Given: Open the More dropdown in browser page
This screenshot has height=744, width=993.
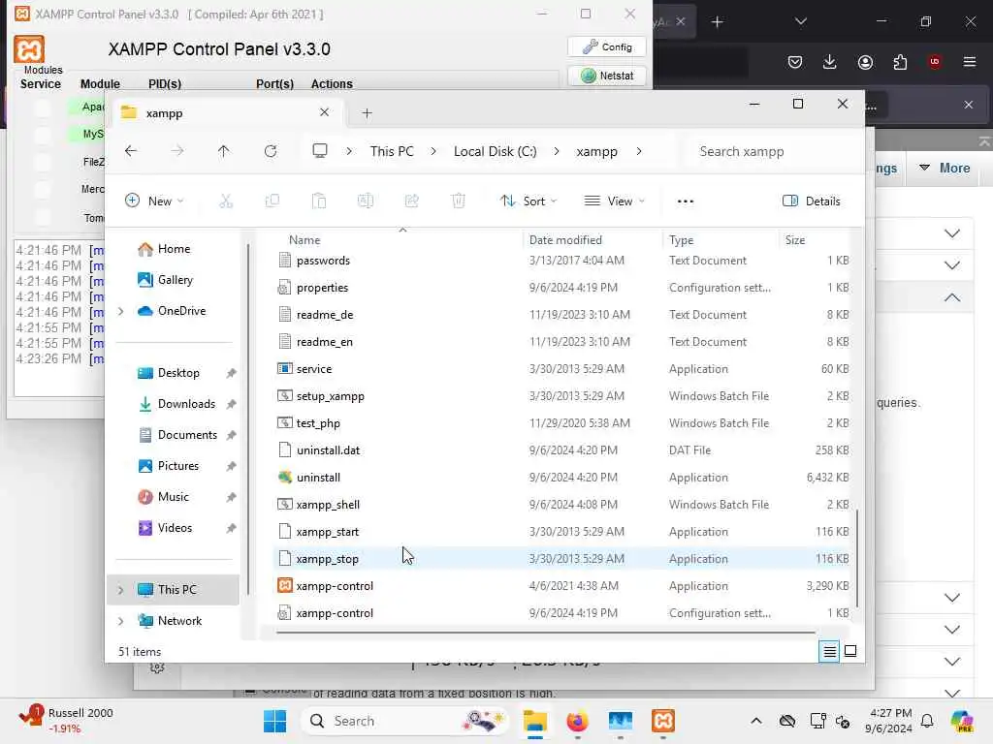Looking at the screenshot, I should click(x=945, y=169).
